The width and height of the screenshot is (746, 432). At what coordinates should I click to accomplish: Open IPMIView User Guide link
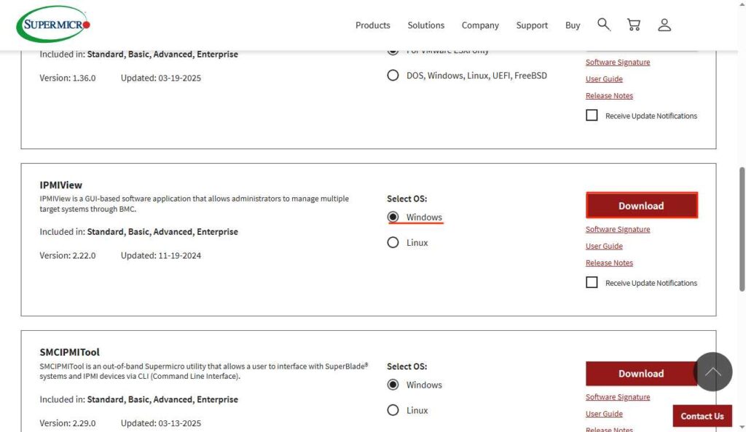tap(604, 246)
